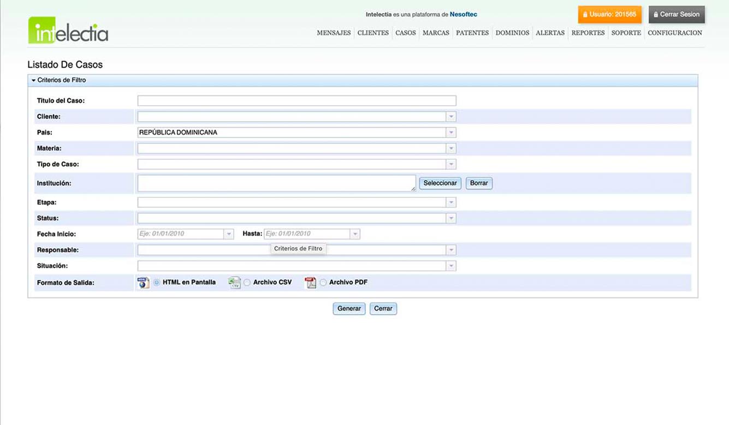Focus the Titulo del Caso text field

point(297,101)
